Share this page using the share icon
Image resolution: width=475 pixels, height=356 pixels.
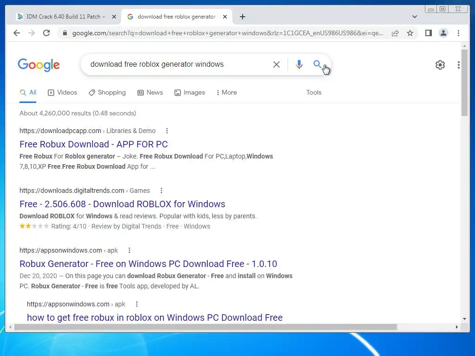tap(395, 33)
